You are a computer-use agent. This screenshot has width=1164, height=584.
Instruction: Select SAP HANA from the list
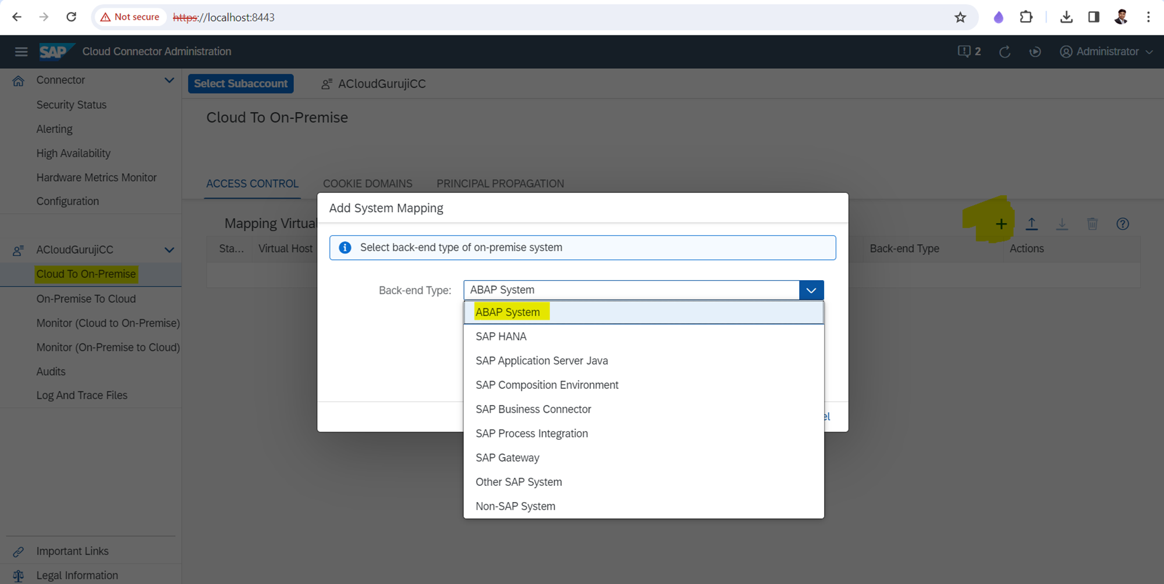point(501,336)
